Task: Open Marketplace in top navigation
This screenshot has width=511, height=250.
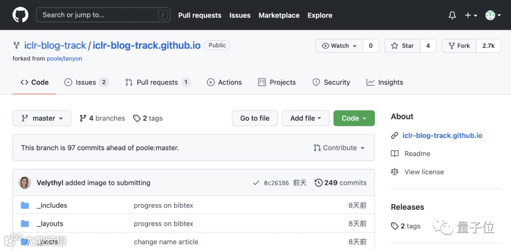Action: click(x=279, y=15)
